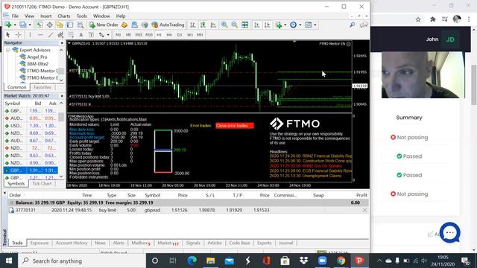Close the Navigator panel
Image resolution: width=477 pixels, height=268 pixels.
(62, 43)
